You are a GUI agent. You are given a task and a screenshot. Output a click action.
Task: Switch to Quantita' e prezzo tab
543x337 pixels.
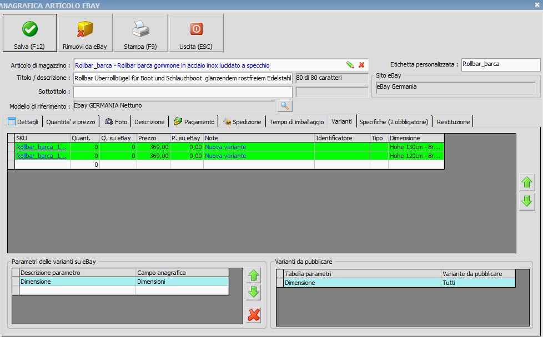71,122
